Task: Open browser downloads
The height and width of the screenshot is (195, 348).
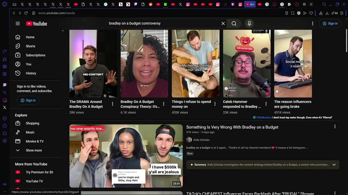Action: 327,13
